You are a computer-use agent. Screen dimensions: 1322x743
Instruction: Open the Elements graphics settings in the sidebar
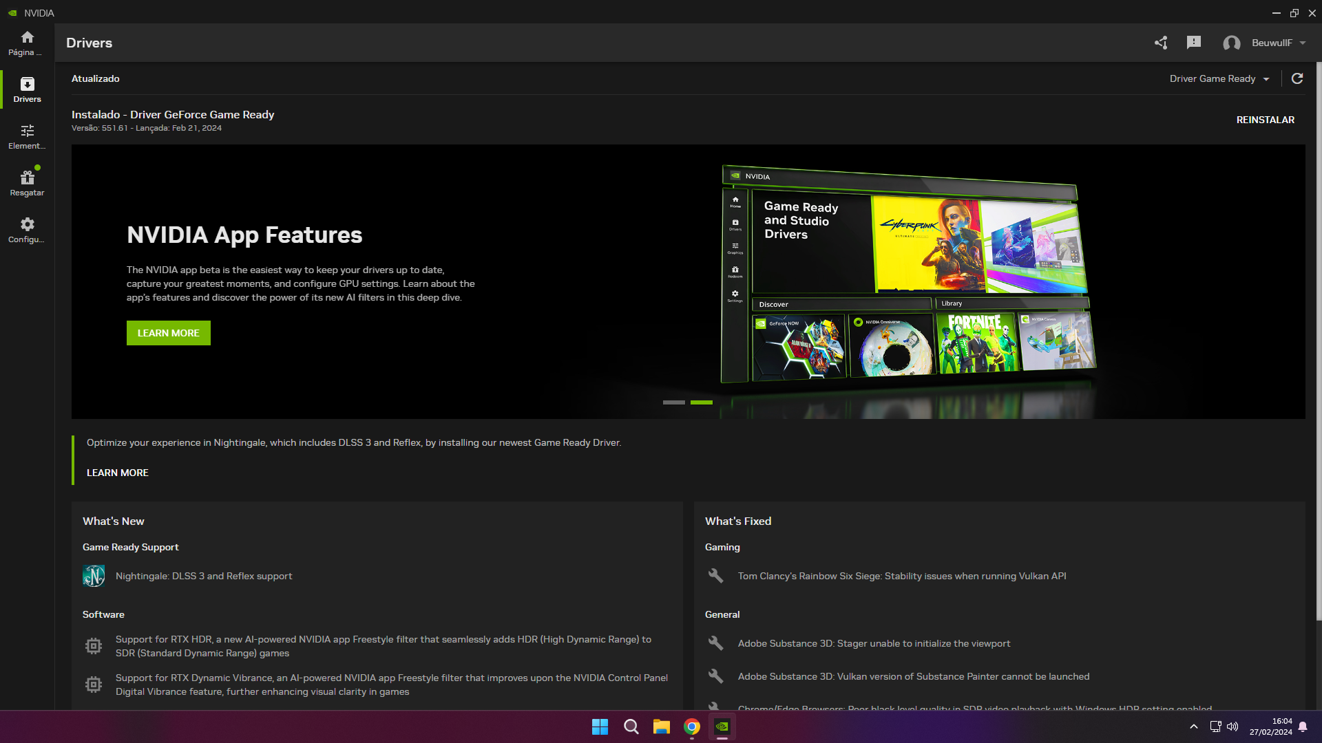pos(27,136)
